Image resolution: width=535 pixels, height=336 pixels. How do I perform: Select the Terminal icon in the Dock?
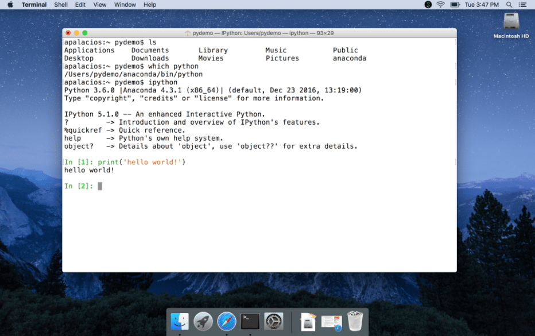tap(250, 321)
